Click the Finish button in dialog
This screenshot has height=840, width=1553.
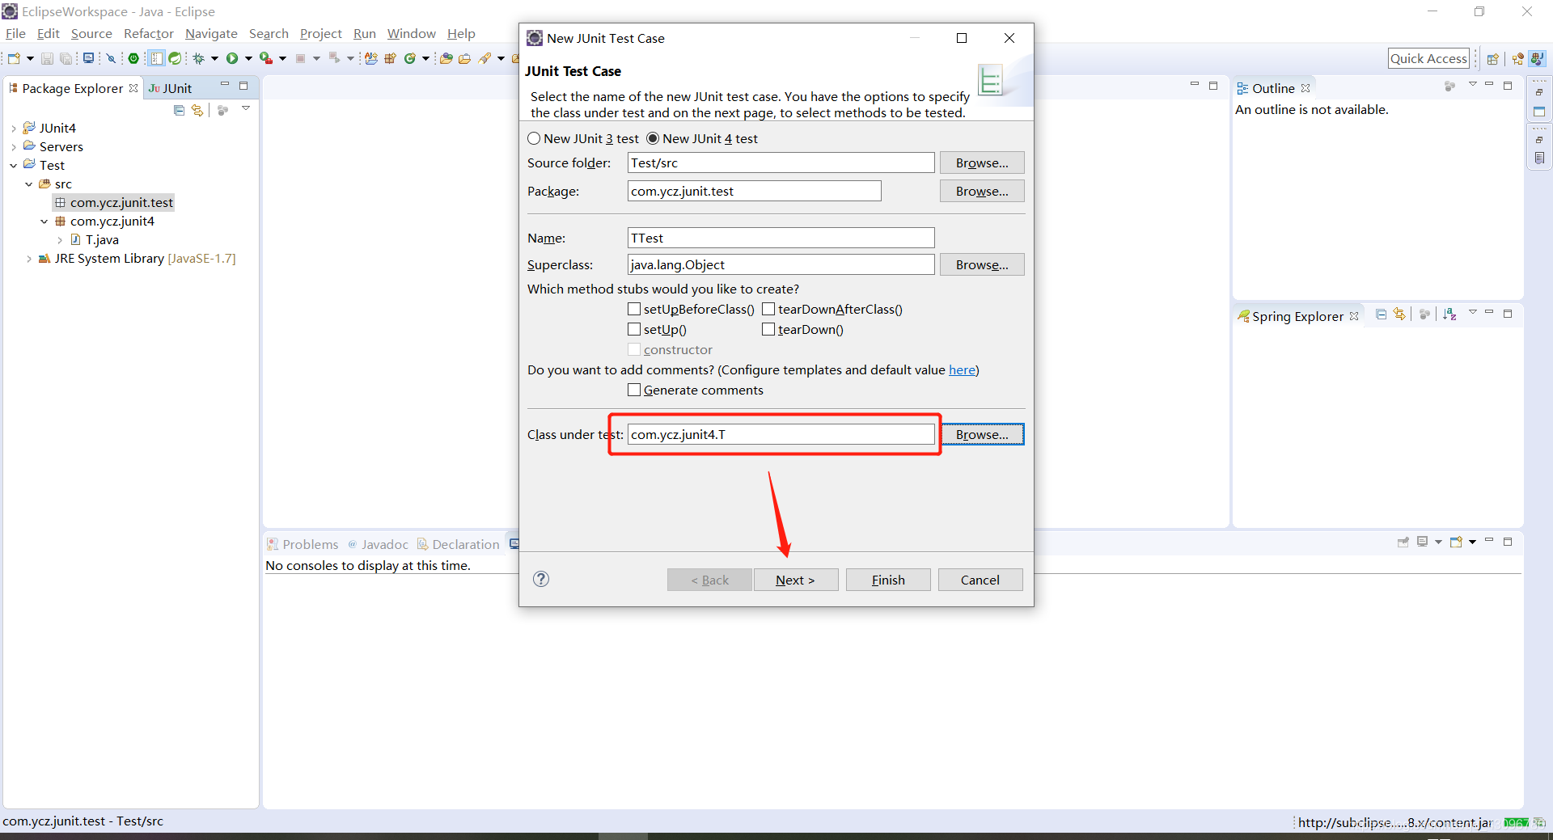[888, 580]
